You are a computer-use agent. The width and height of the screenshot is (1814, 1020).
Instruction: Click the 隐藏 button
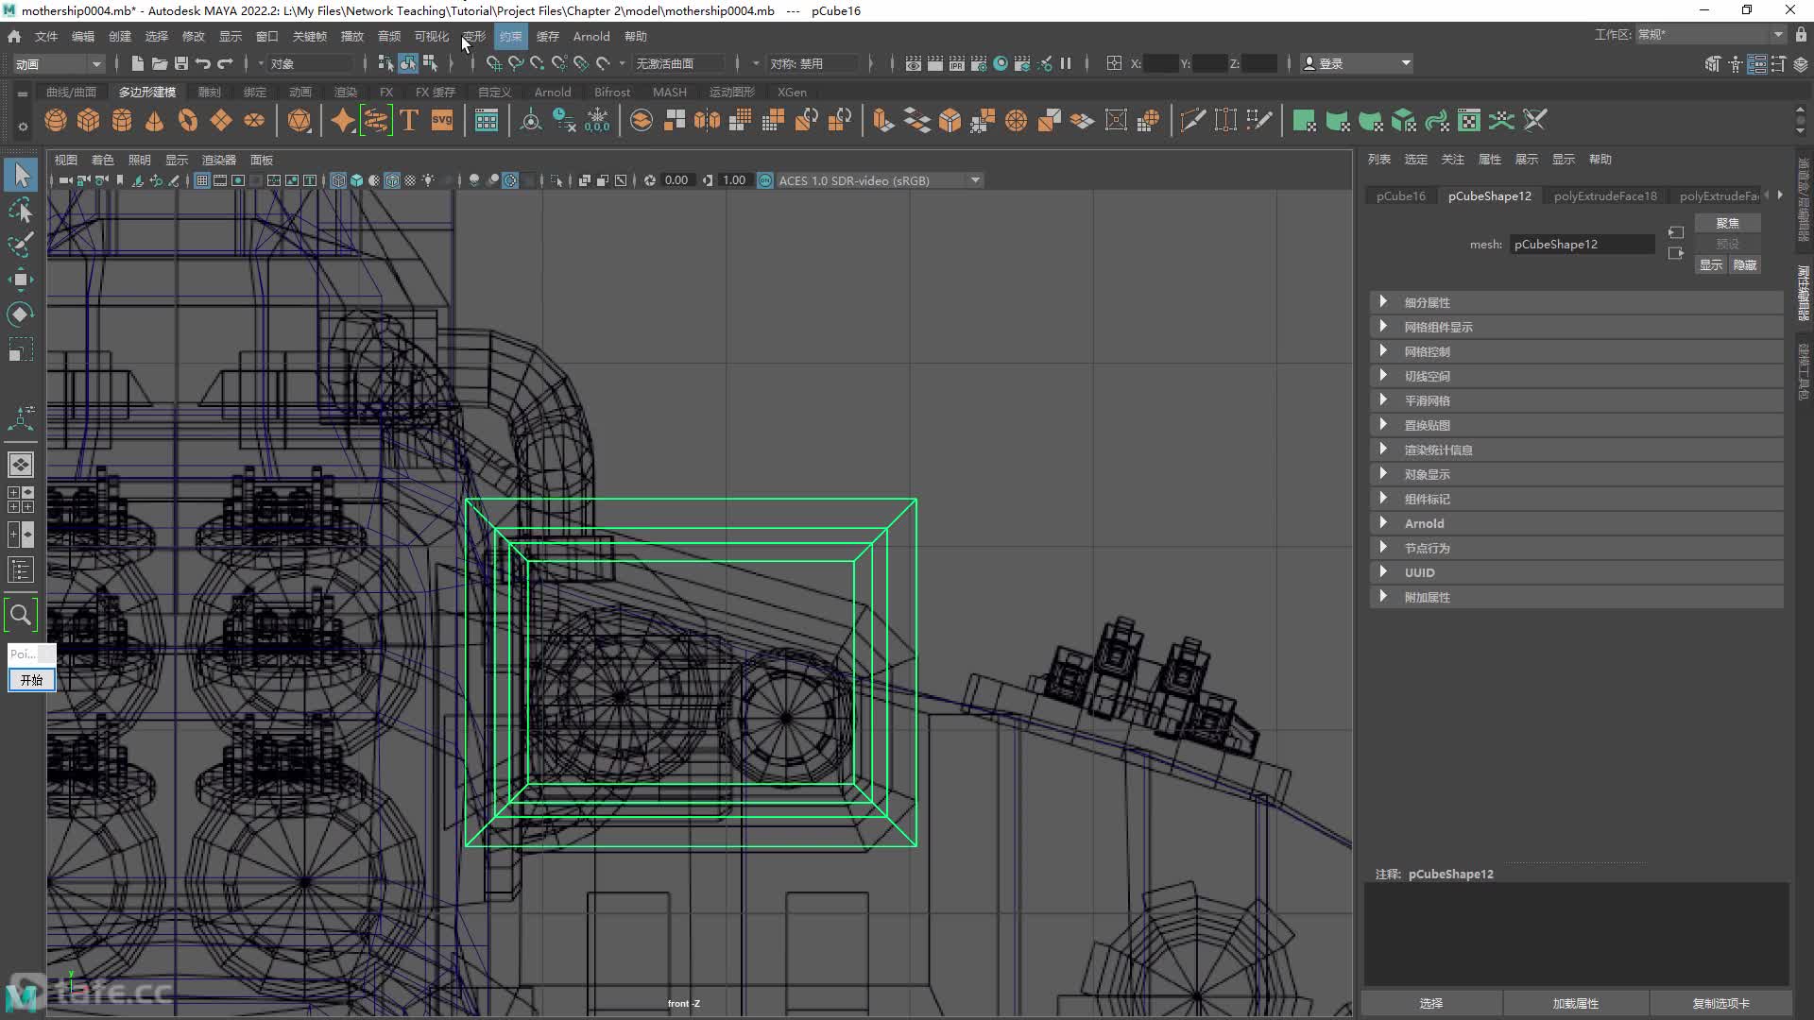1745,265
